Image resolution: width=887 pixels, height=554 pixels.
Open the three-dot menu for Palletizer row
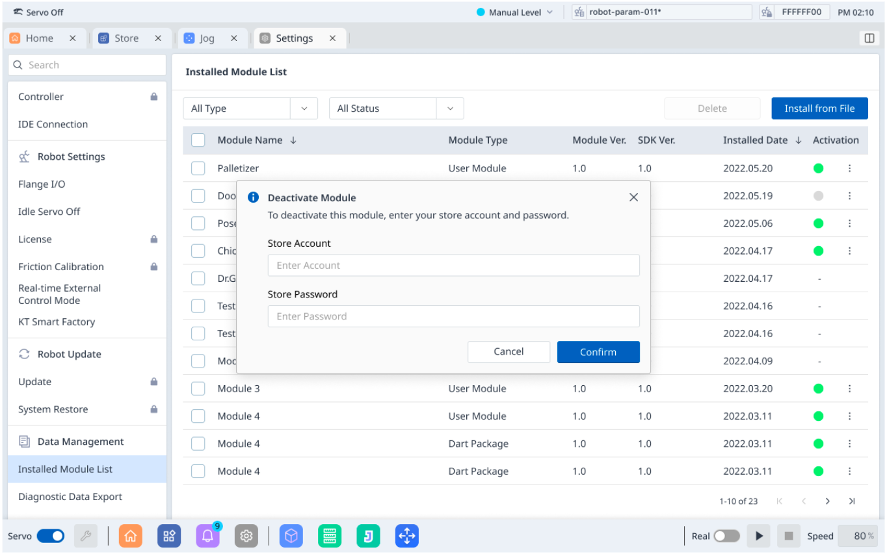click(849, 168)
